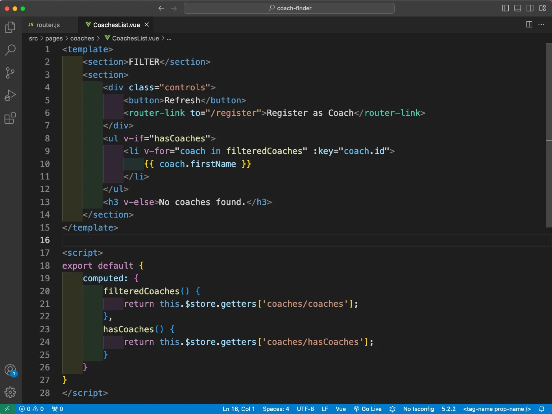Change end of line sequence LF

pyautogui.click(x=325, y=409)
